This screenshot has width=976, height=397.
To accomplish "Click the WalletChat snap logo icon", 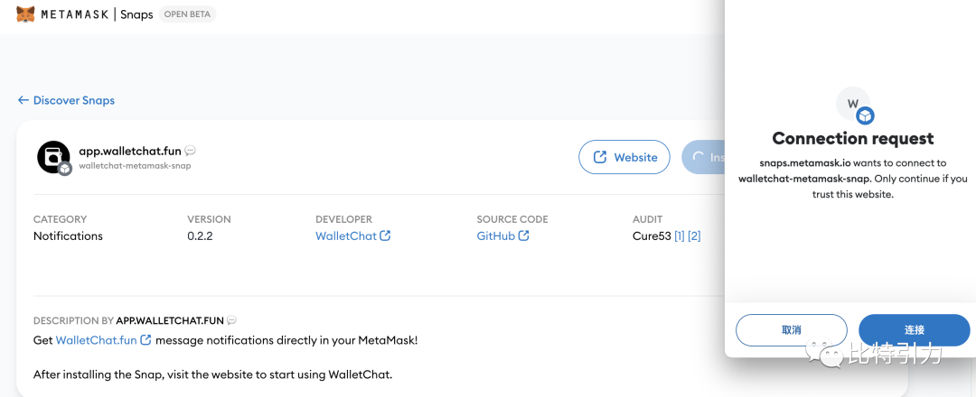I will coord(52,156).
